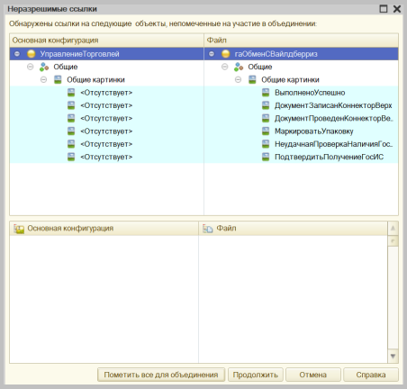Click the Продолжить button
This screenshot has width=407, height=389.
(x=256, y=375)
